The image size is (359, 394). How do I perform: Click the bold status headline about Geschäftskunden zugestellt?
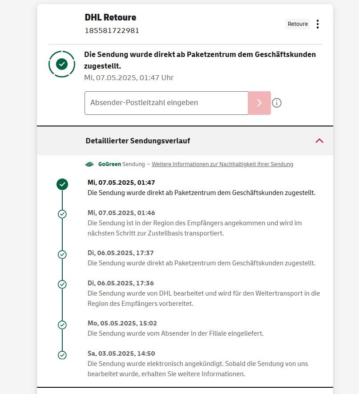[x=200, y=60]
